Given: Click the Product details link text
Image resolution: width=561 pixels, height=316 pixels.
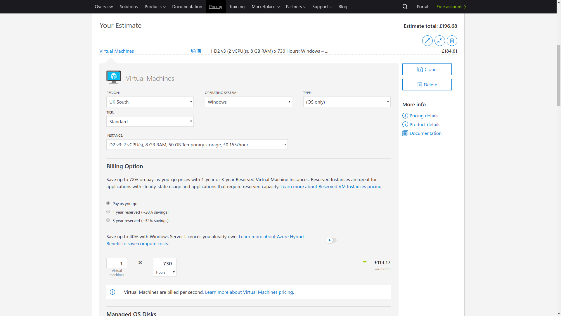Looking at the screenshot, I should click(425, 124).
